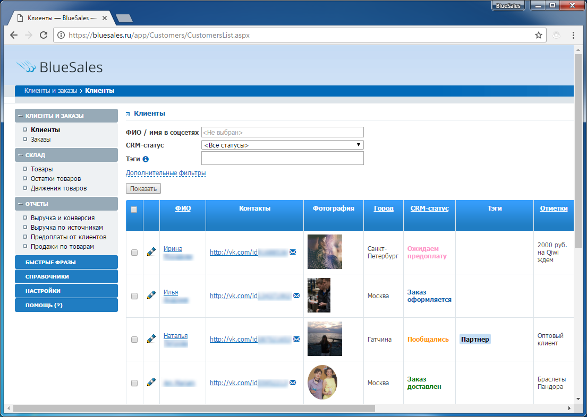Click the ФИО / имя в соцсетях field
Screen dimensions: 587x417
[282, 132]
